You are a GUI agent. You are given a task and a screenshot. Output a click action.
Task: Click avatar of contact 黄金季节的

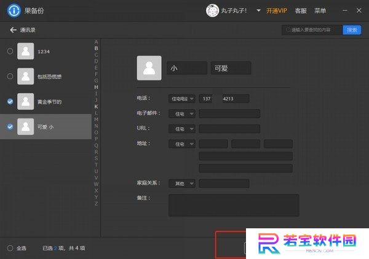[26, 101]
